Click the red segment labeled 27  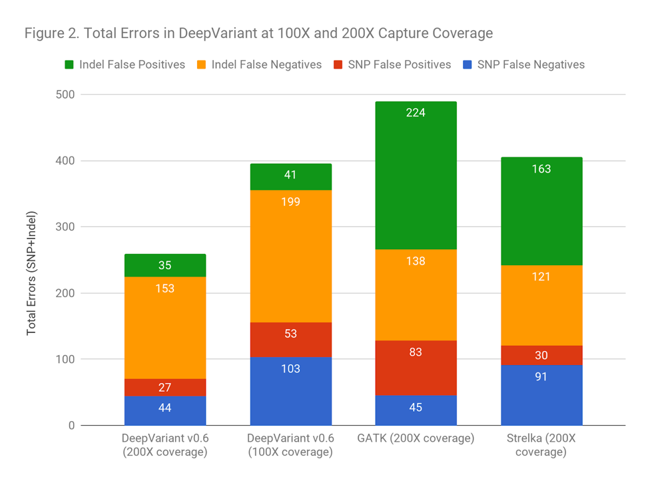(165, 388)
